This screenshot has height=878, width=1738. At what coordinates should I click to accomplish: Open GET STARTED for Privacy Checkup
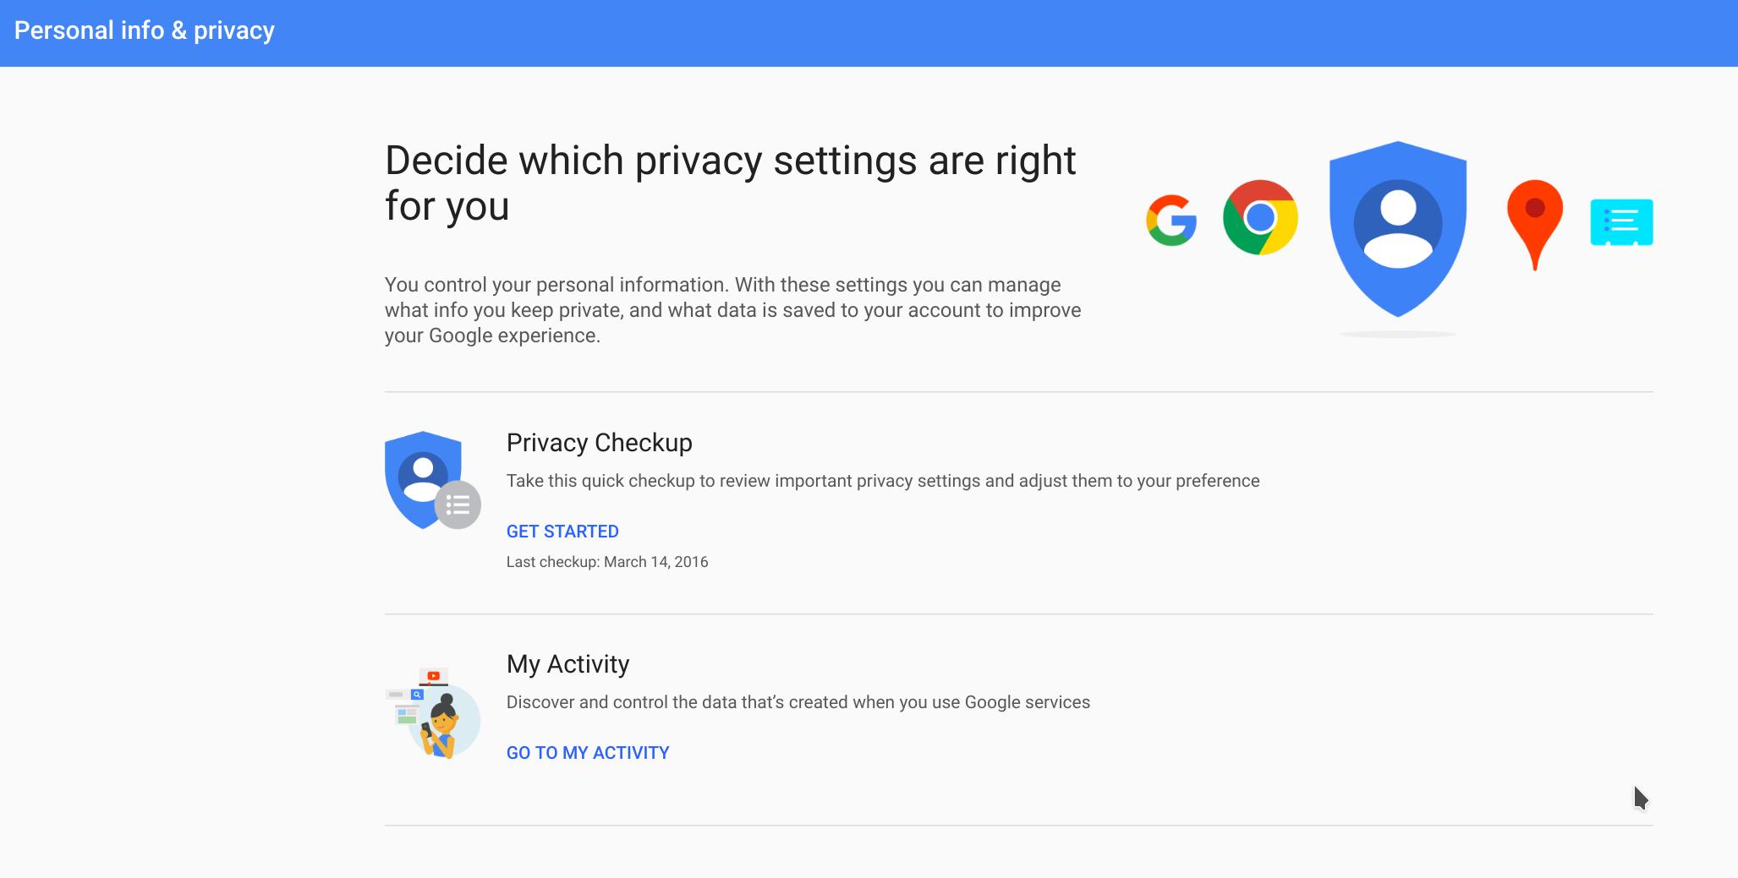[x=562, y=532]
